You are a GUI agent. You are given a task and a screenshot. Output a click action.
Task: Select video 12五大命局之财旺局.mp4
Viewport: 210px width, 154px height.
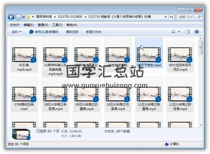tap(180, 95)
